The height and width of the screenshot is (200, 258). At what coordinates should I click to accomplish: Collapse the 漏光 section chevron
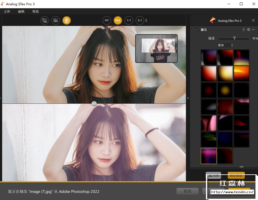pyautogui.click(x=253, y=30)
